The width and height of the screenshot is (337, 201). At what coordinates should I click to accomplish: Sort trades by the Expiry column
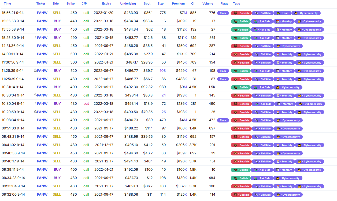(106, 4)
